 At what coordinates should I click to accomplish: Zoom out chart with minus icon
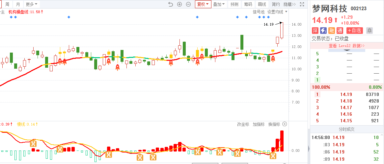pos(188,4)
